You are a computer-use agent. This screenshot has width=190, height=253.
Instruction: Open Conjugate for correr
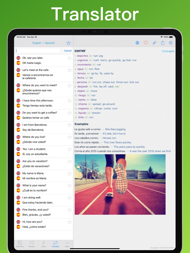pyautogui.click(x=168, y=51)
